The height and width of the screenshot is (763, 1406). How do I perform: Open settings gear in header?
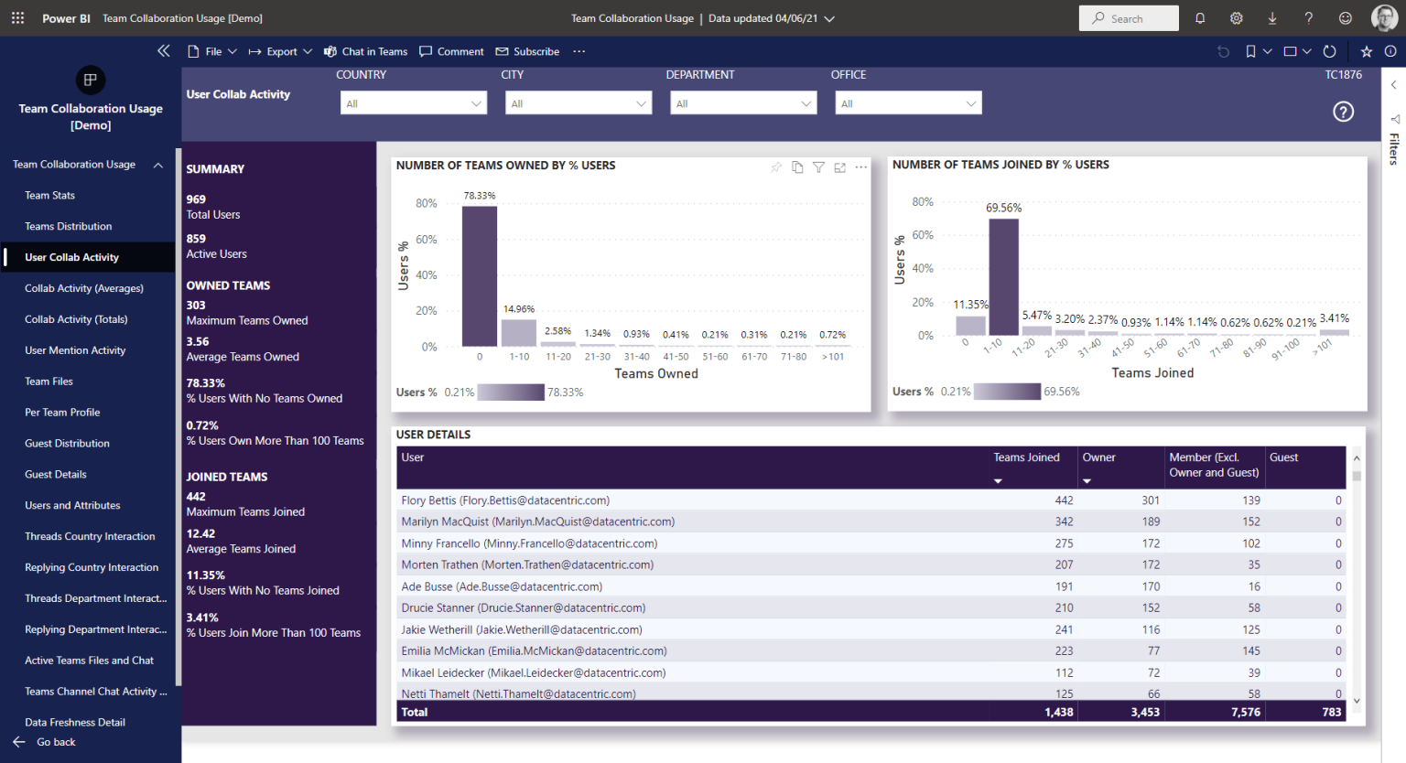[x=1236, y=18]
